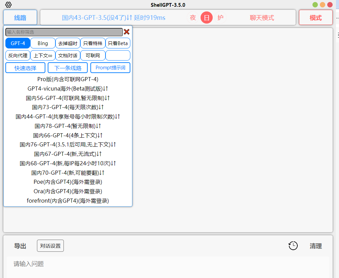Click 下一条线路 to switch lines
This screenshot has height=278, width=339.
[x=67, y=68]
